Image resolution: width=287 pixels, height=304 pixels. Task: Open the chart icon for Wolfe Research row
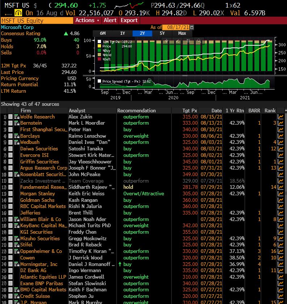(x=280, y=117)
